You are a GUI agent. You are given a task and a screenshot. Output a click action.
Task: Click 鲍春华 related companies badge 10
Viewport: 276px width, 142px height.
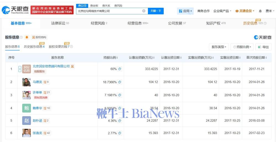(x=47, y=108)
